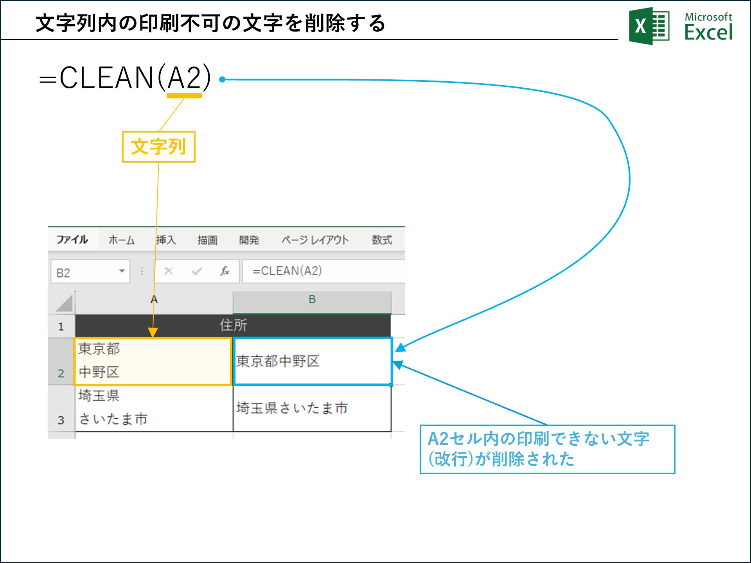Switch to the ホーム tab
The height and width of the screenshot is (563, 751).
121,240
